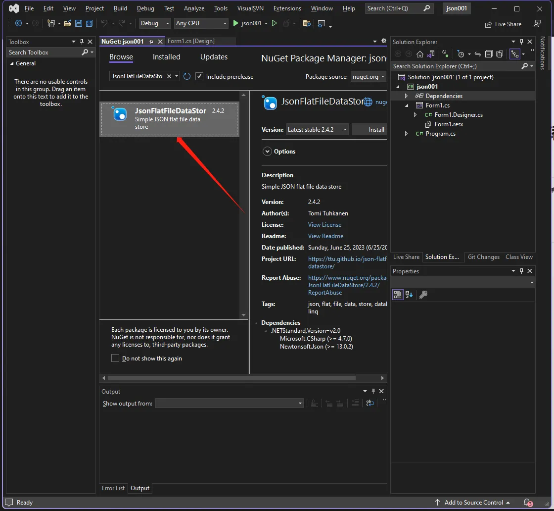This screenshot has height=511, width=554.
Task: Sort Properties alphabetically icon
Action: click(409, 295)
